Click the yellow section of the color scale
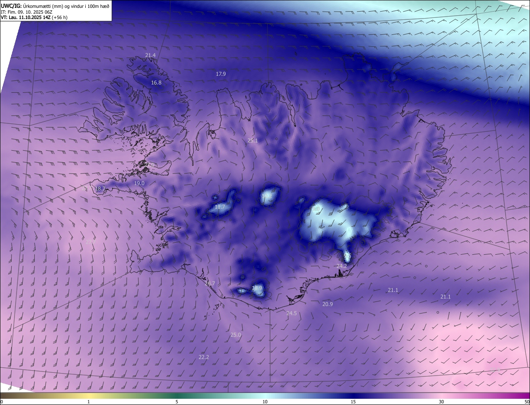530x405 pixels. (x=89, y=395)
